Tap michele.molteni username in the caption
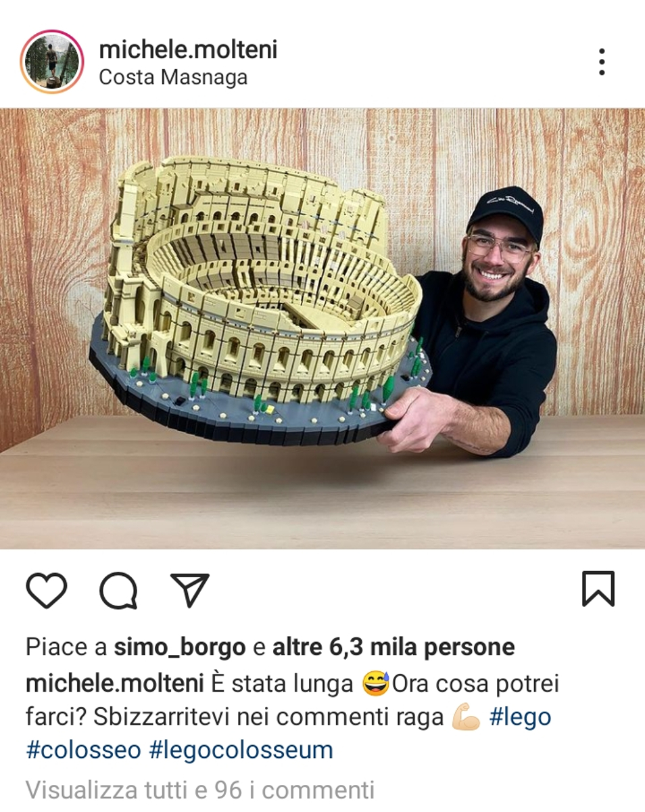645x812 pixels. pos(114,683)
